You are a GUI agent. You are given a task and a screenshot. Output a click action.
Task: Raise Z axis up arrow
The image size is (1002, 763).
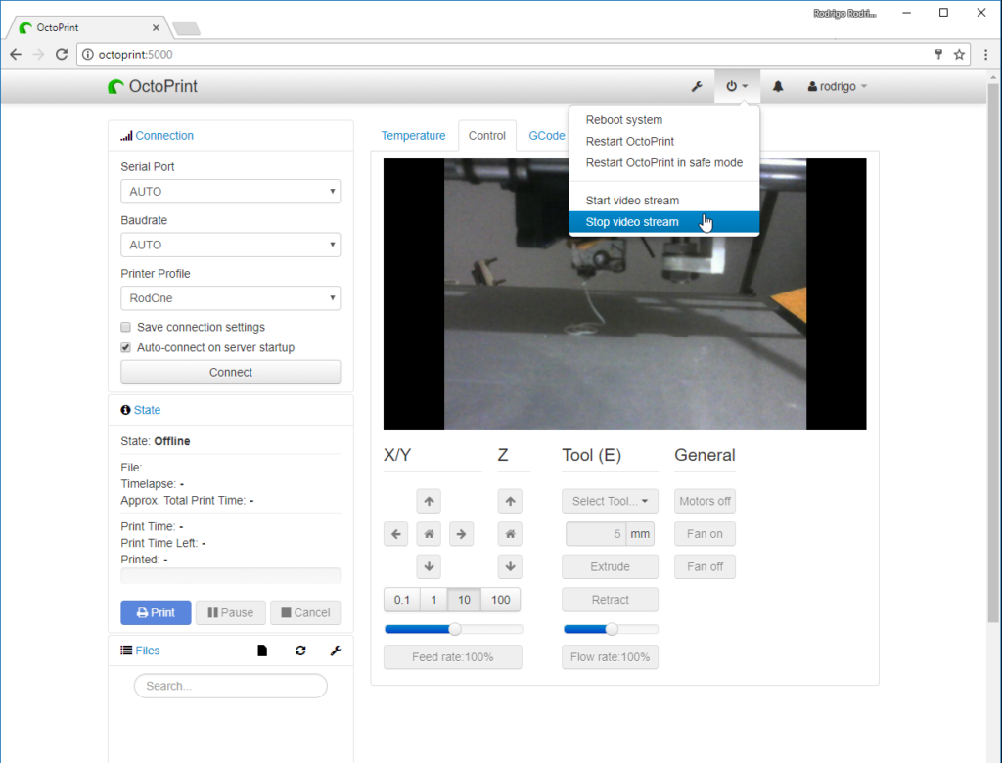click(x=510, y=501)
